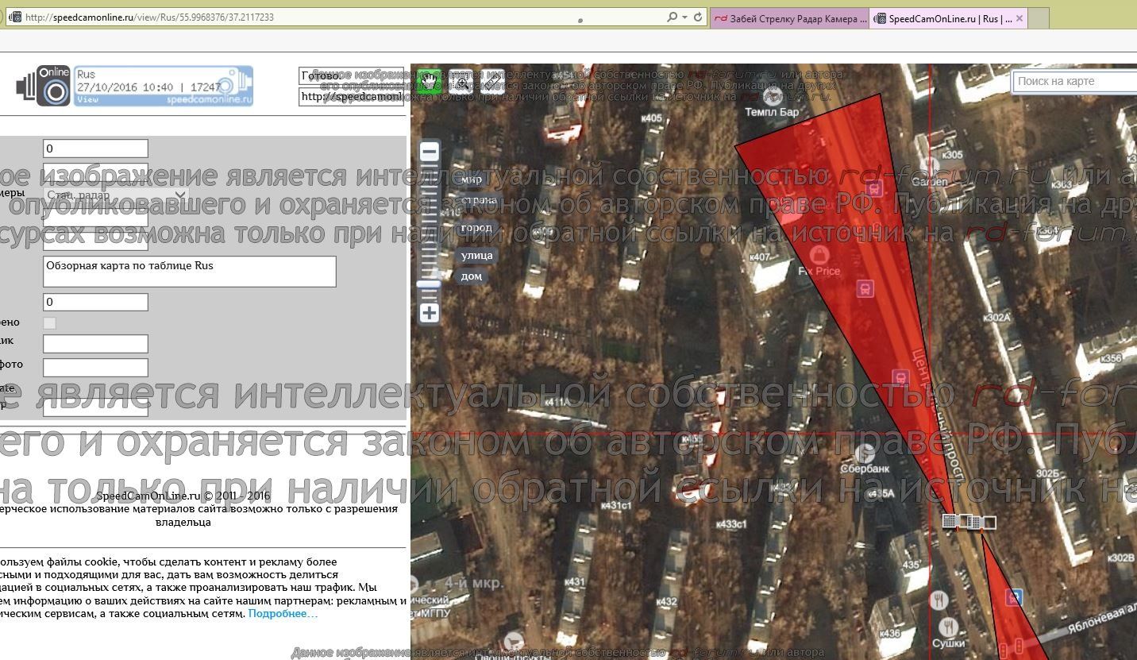Click the 'Обзорная карта по таблице Rus' text area
The height and width of the screenshot is (660, 1137).
pyautogui.click(x=190, y=271)
